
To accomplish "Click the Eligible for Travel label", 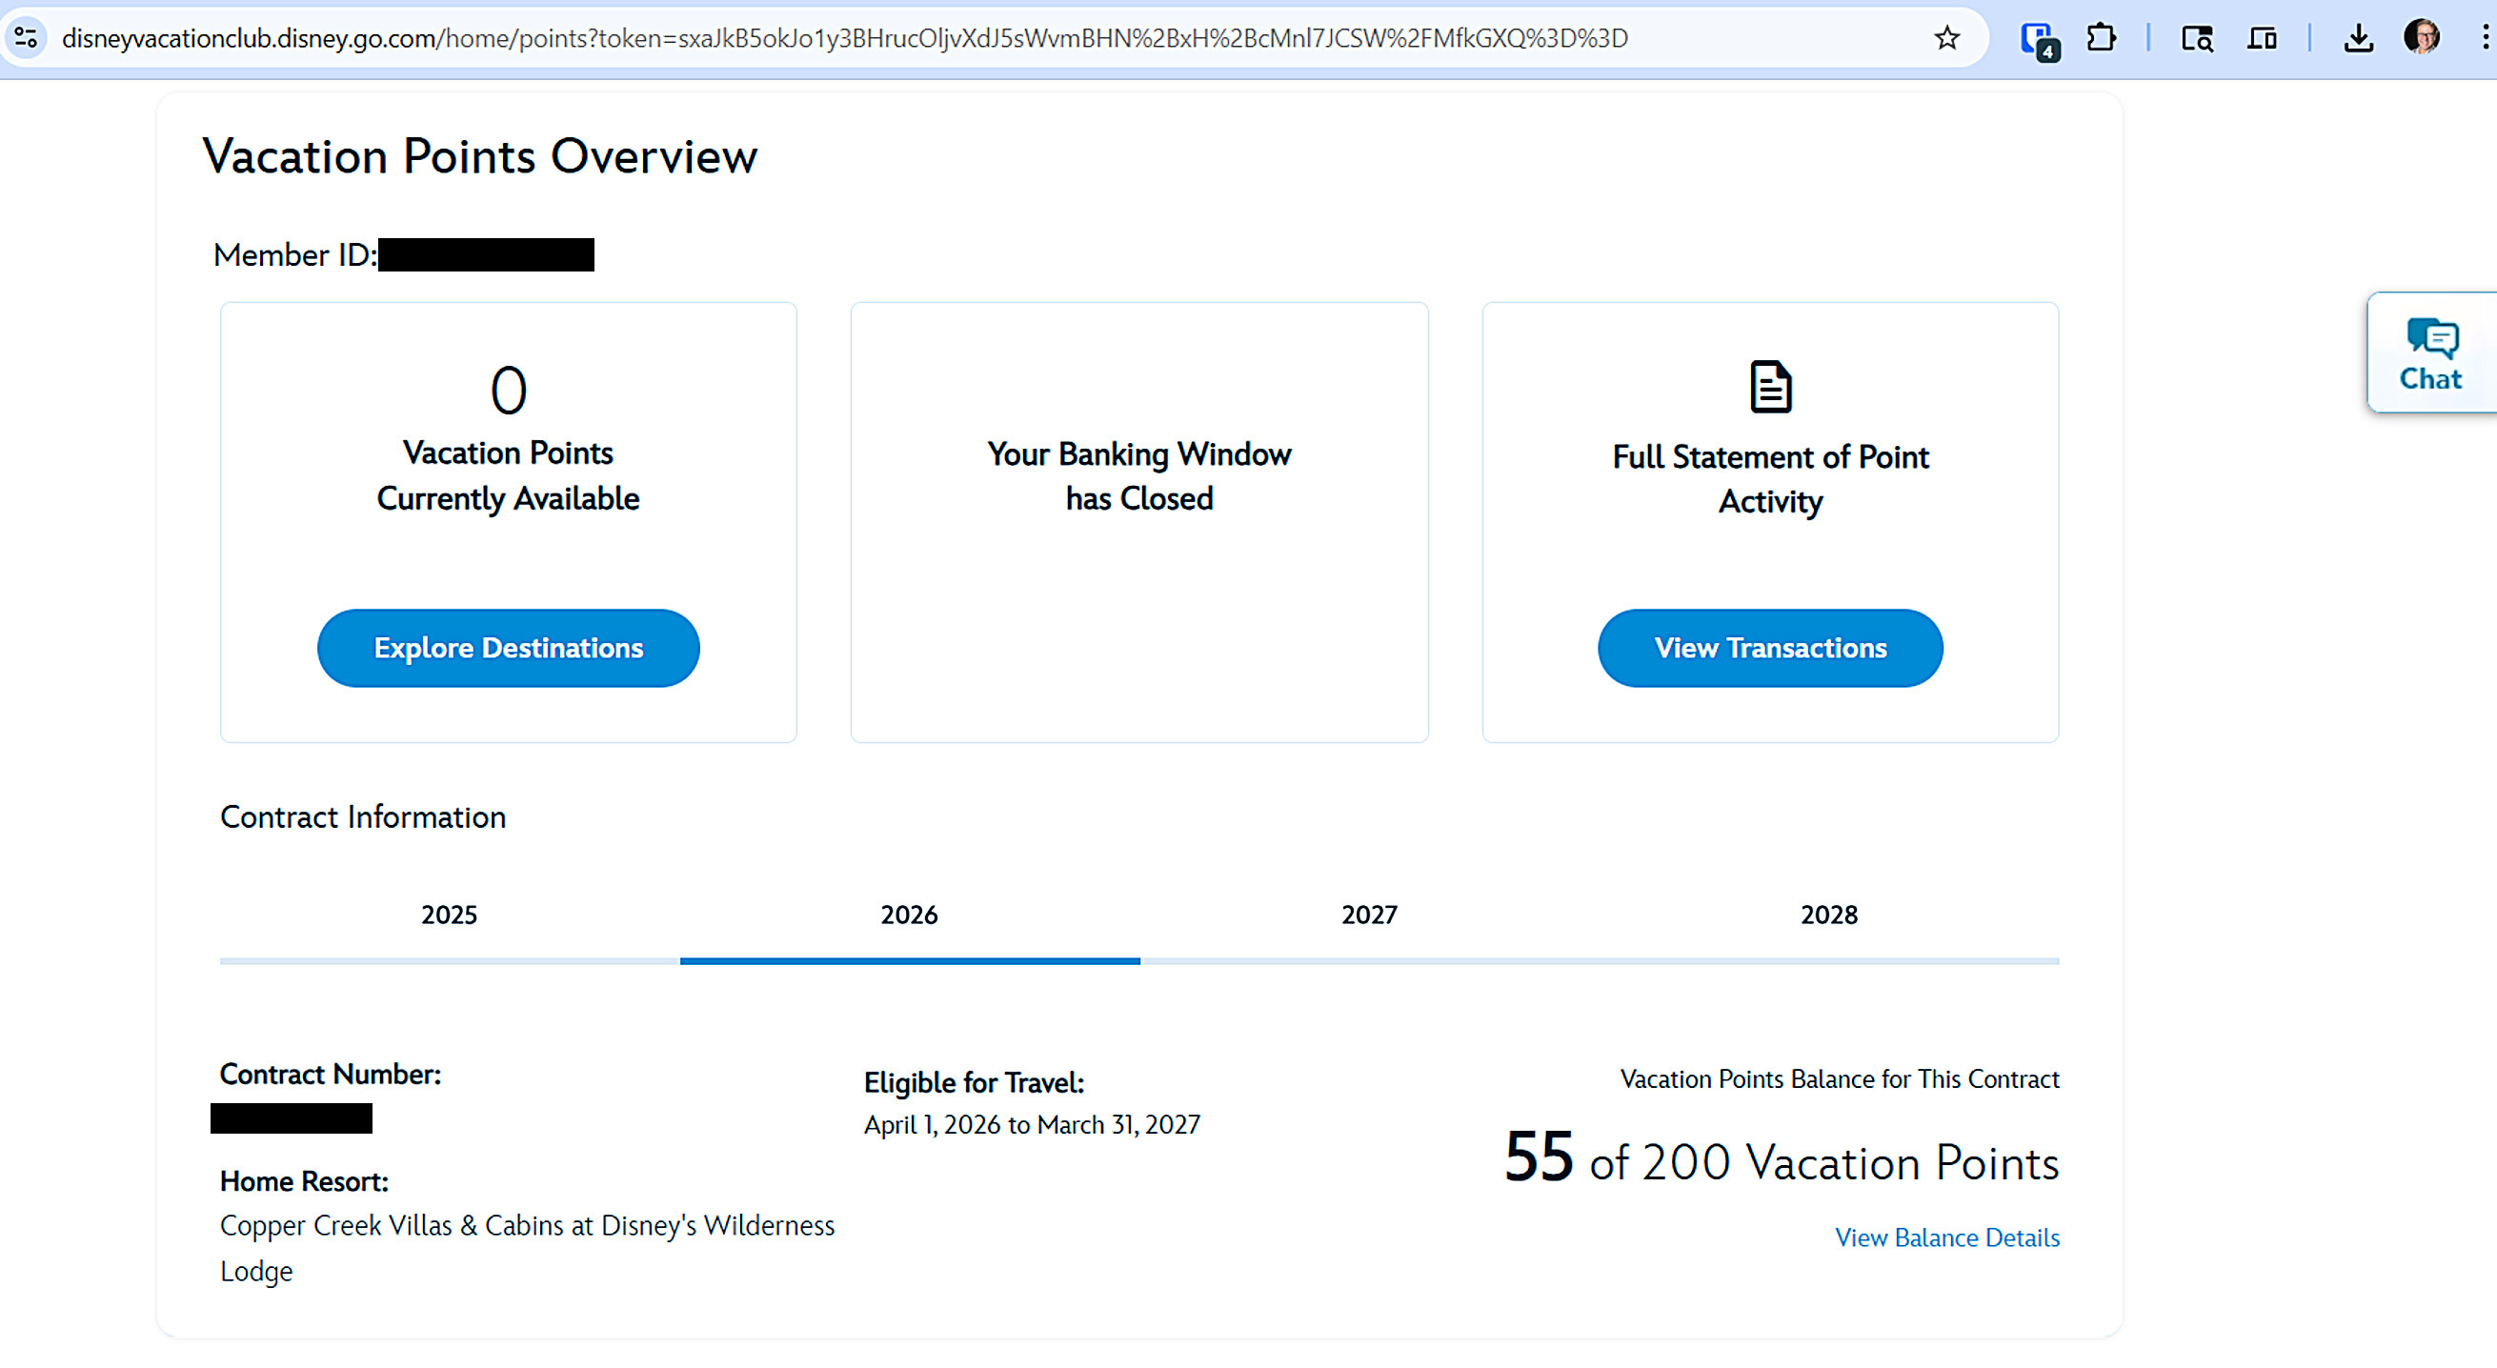I will click(975, 1082).
